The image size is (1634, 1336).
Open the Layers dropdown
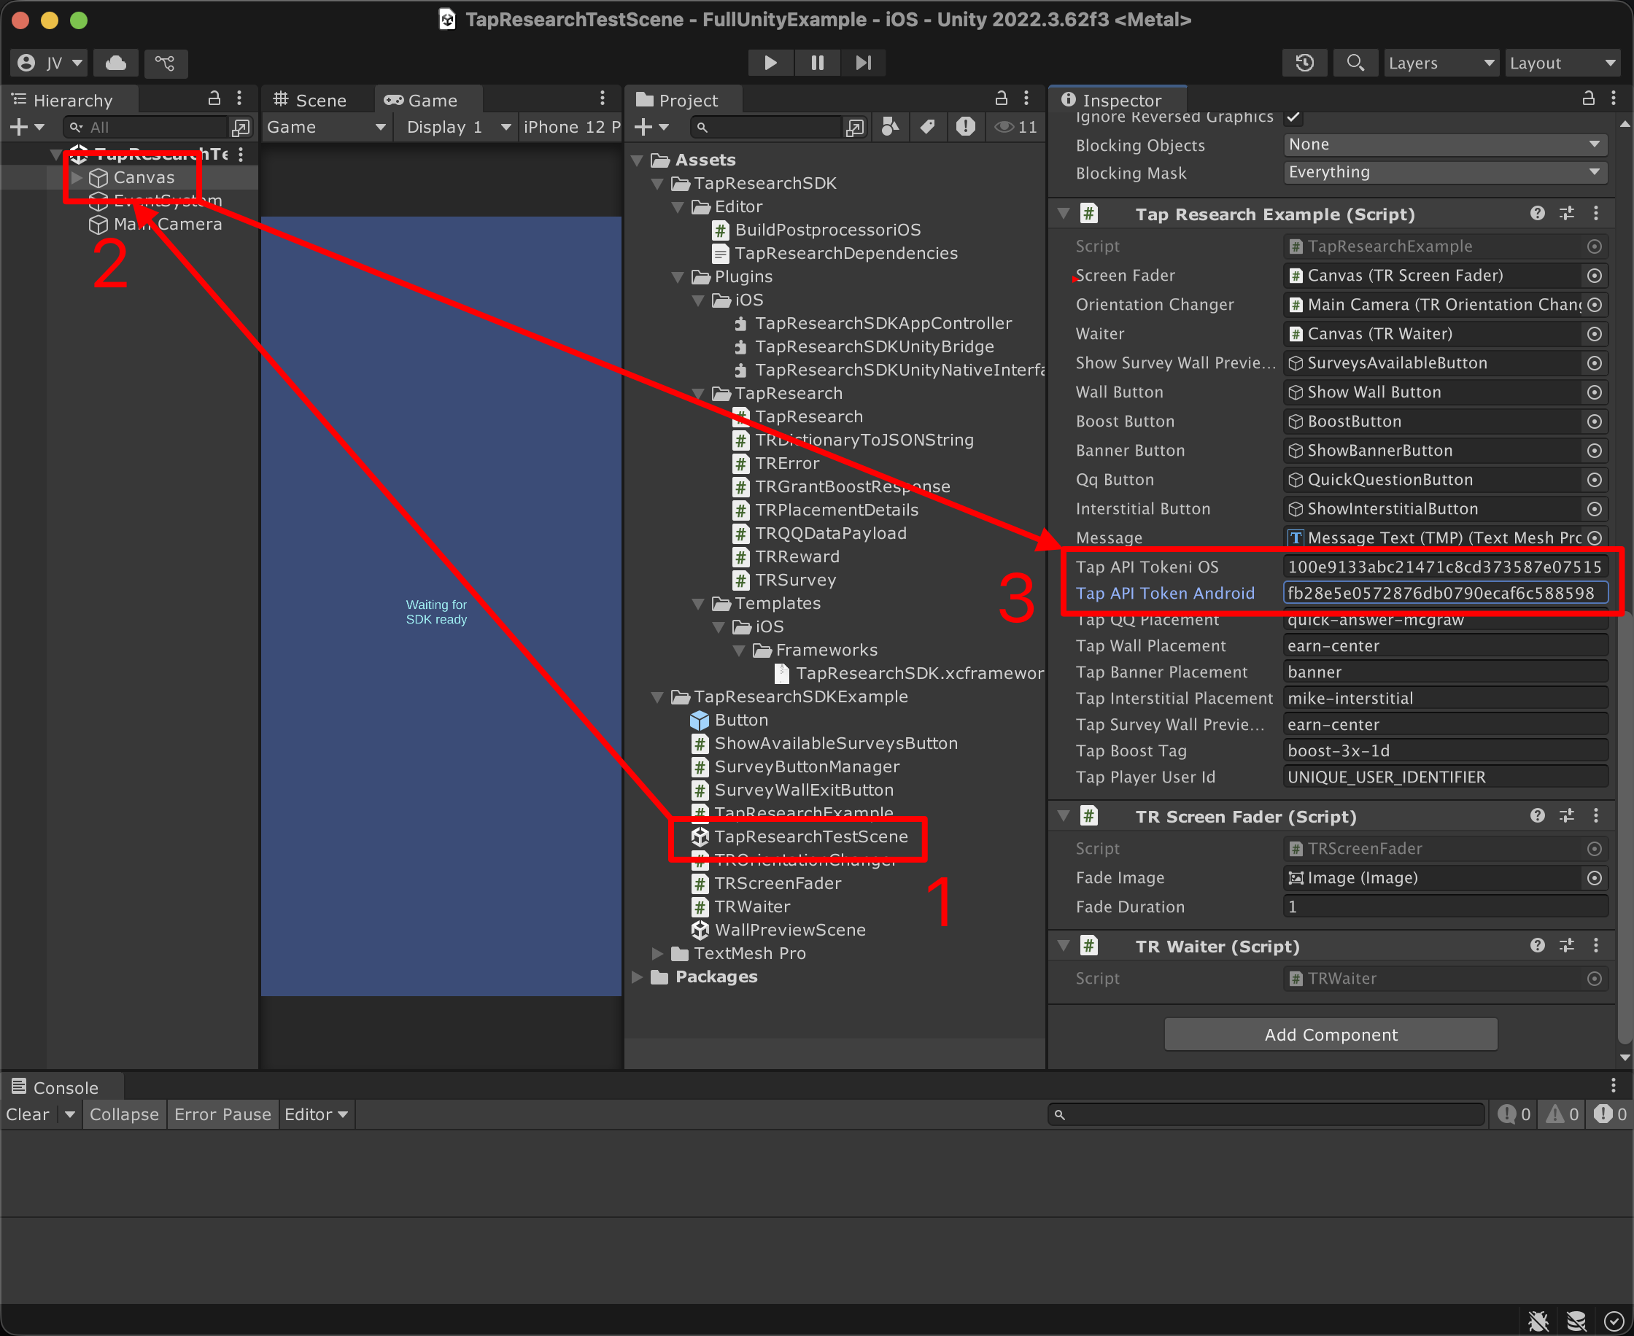pos(1441,63)
